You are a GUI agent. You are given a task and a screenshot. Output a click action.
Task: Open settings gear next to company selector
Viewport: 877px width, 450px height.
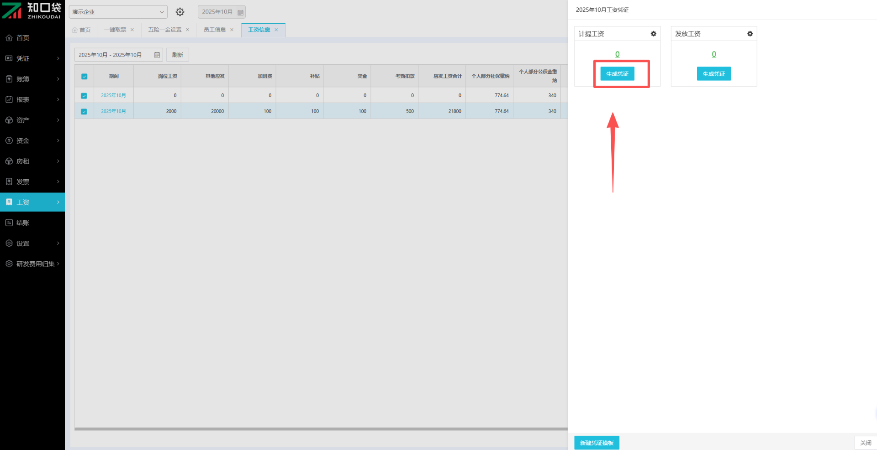(180, 12)
